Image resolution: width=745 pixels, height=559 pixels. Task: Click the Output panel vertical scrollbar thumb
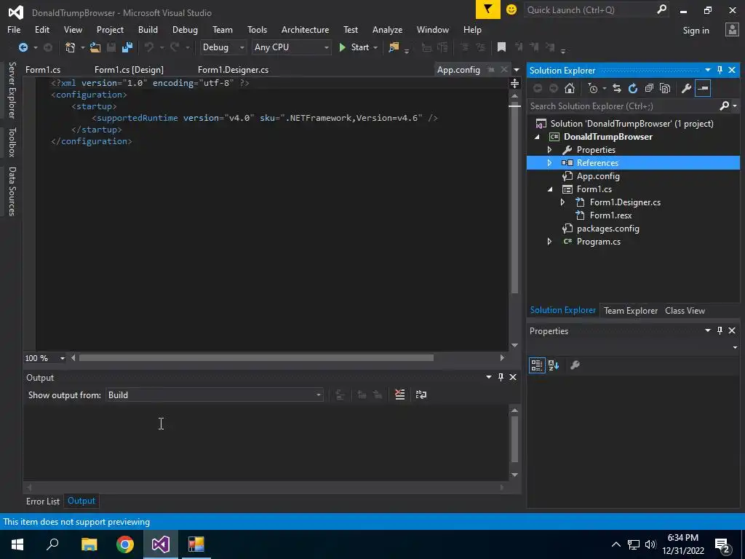514,439
